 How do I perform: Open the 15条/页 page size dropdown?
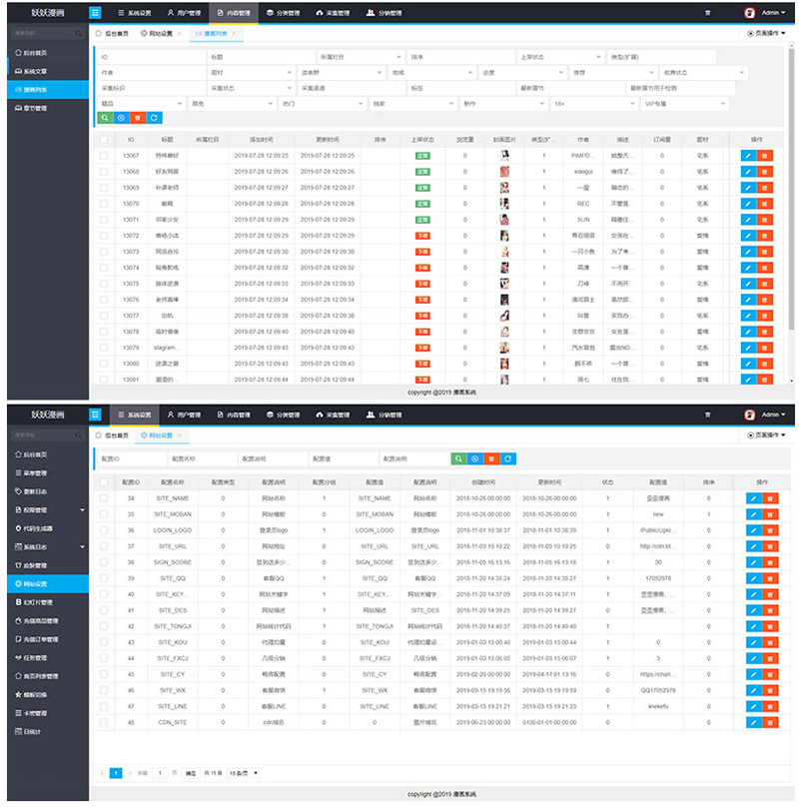point(244,773)
